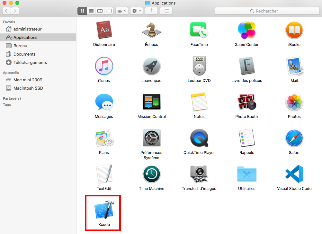Click the Macintosh SSD device
Screen dimensions: 322x234
point(28,88)
